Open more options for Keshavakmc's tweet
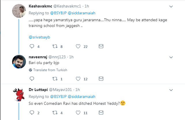 [x=171, y=6]
